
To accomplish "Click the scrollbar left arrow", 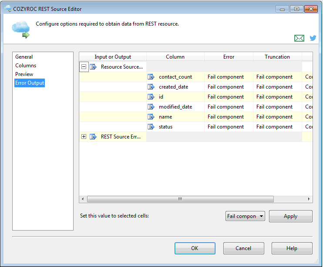I will click(x=83, y=199).
